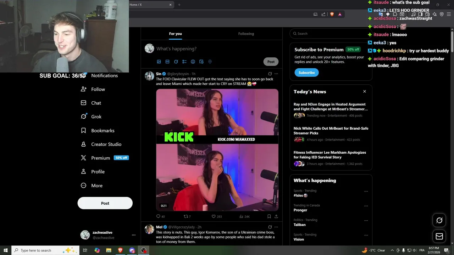Click the Brave Shields lion icon

coord(332,14)
